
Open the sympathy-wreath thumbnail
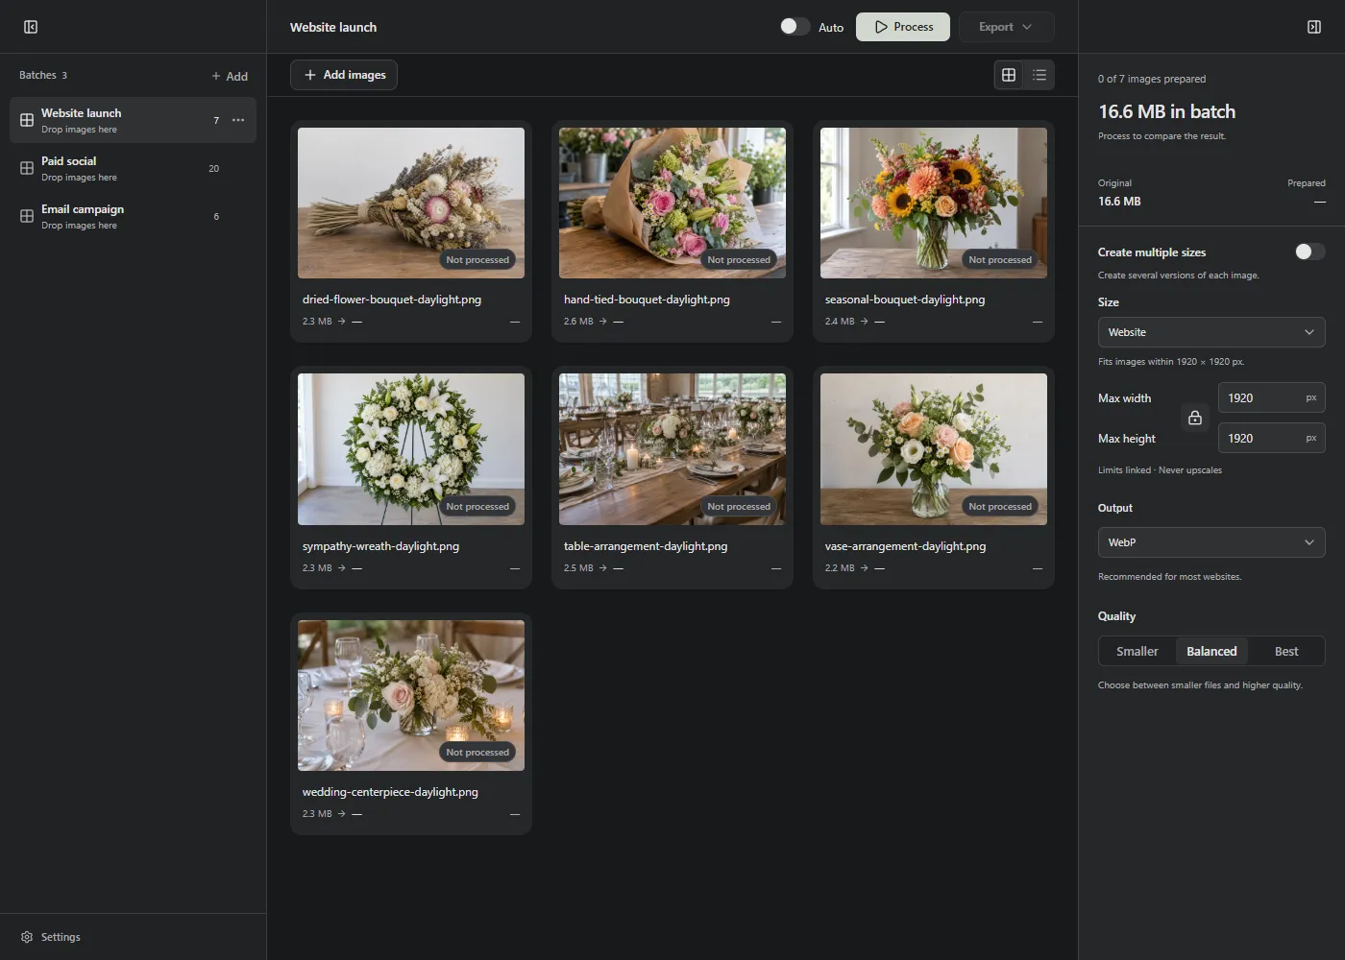point(411,449)
